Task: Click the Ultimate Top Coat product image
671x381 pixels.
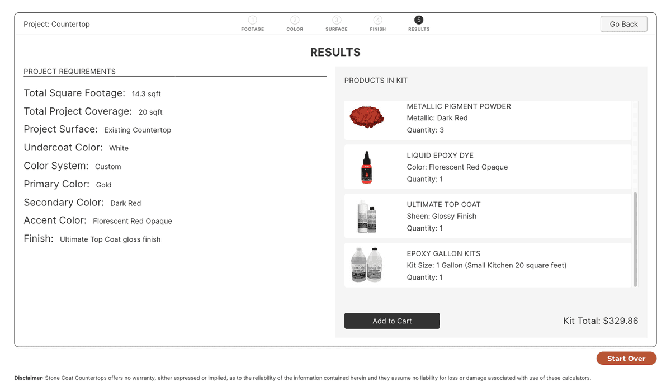Action: 367,216
